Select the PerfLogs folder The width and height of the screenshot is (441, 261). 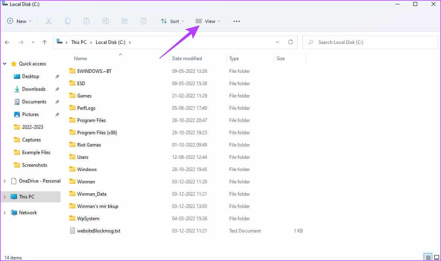pos(86,108)
